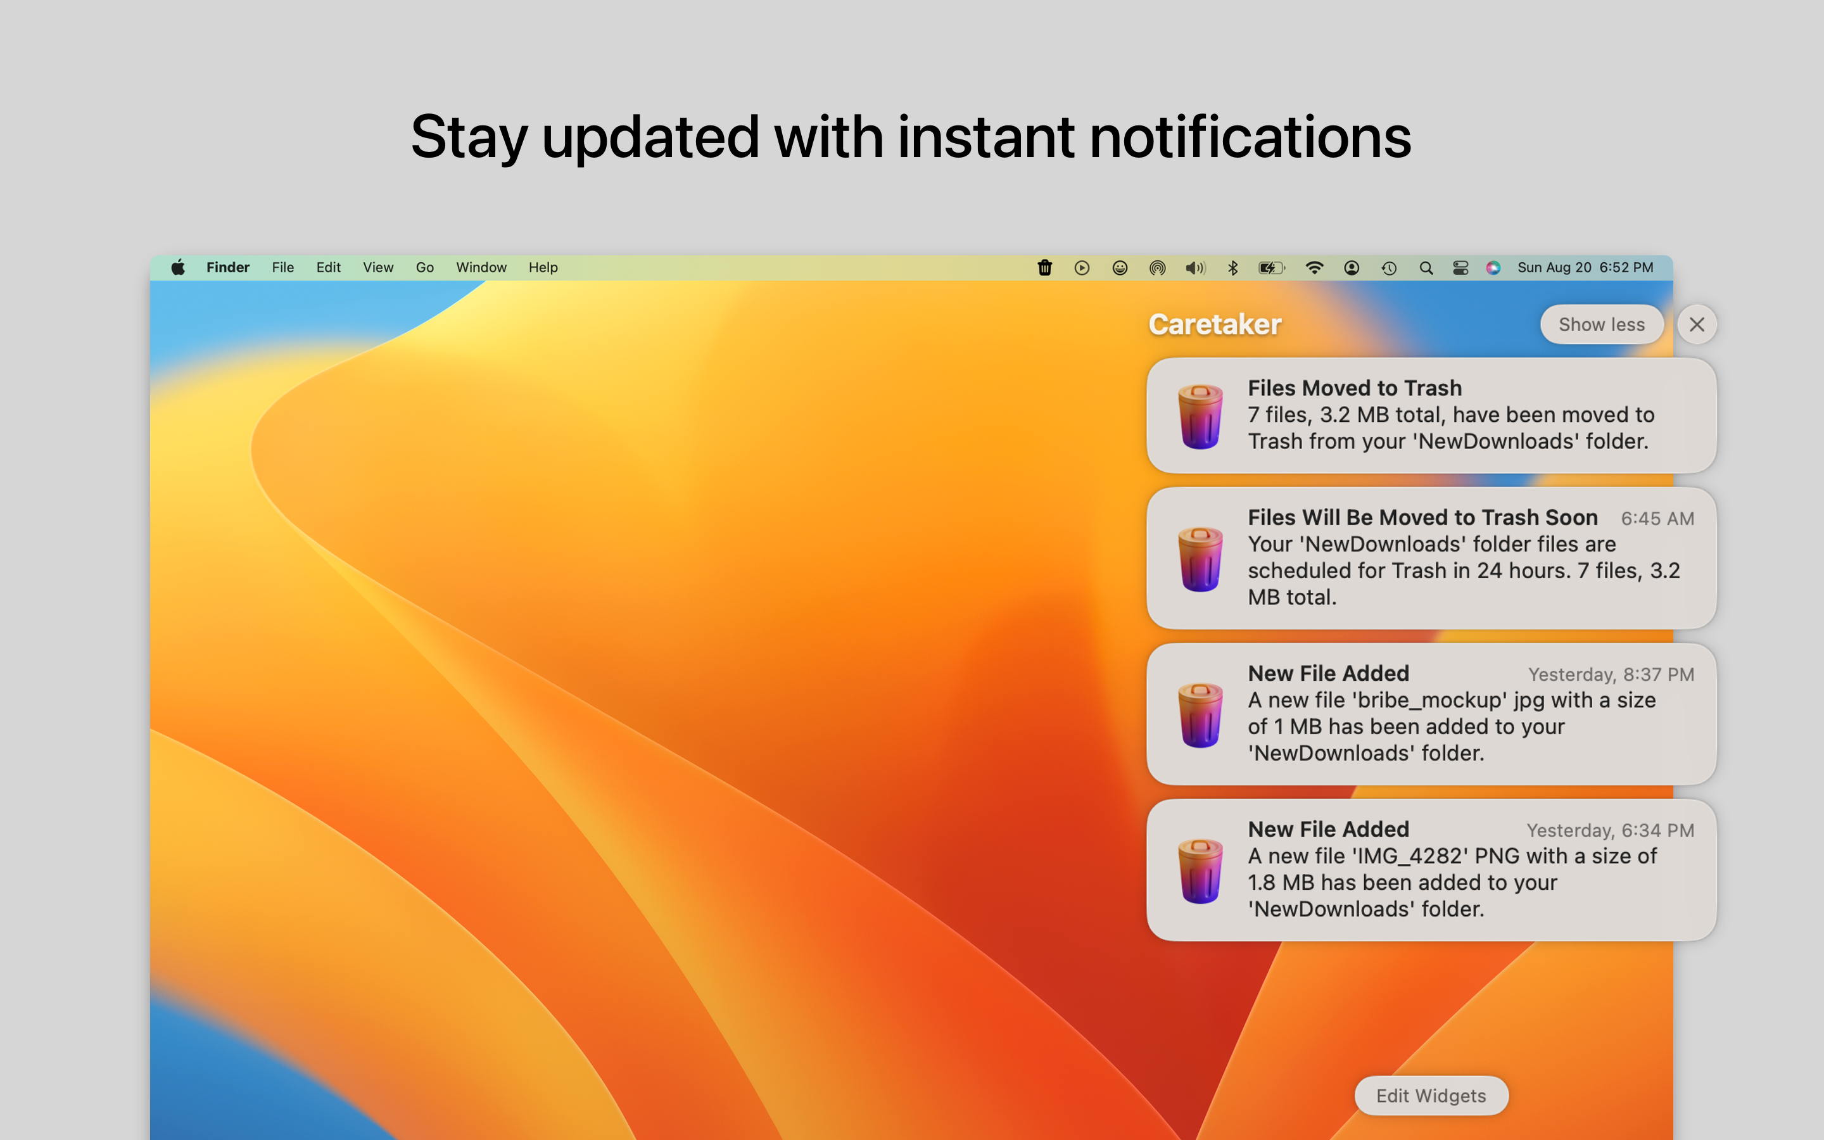
Task: Open the Time Machine menu bar icon
Action: coord(1389,268)
